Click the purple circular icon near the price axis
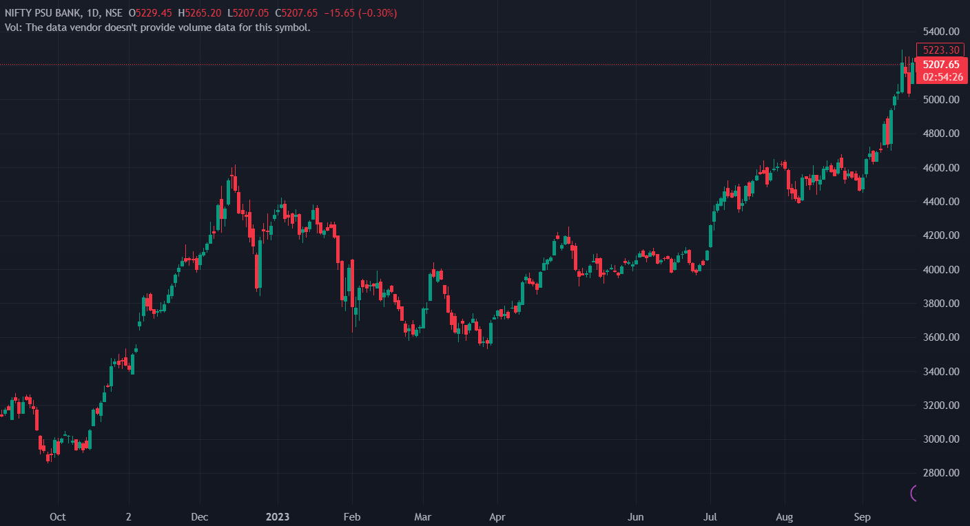This screenshot has height=526, width=970. [x=914, y=493]
